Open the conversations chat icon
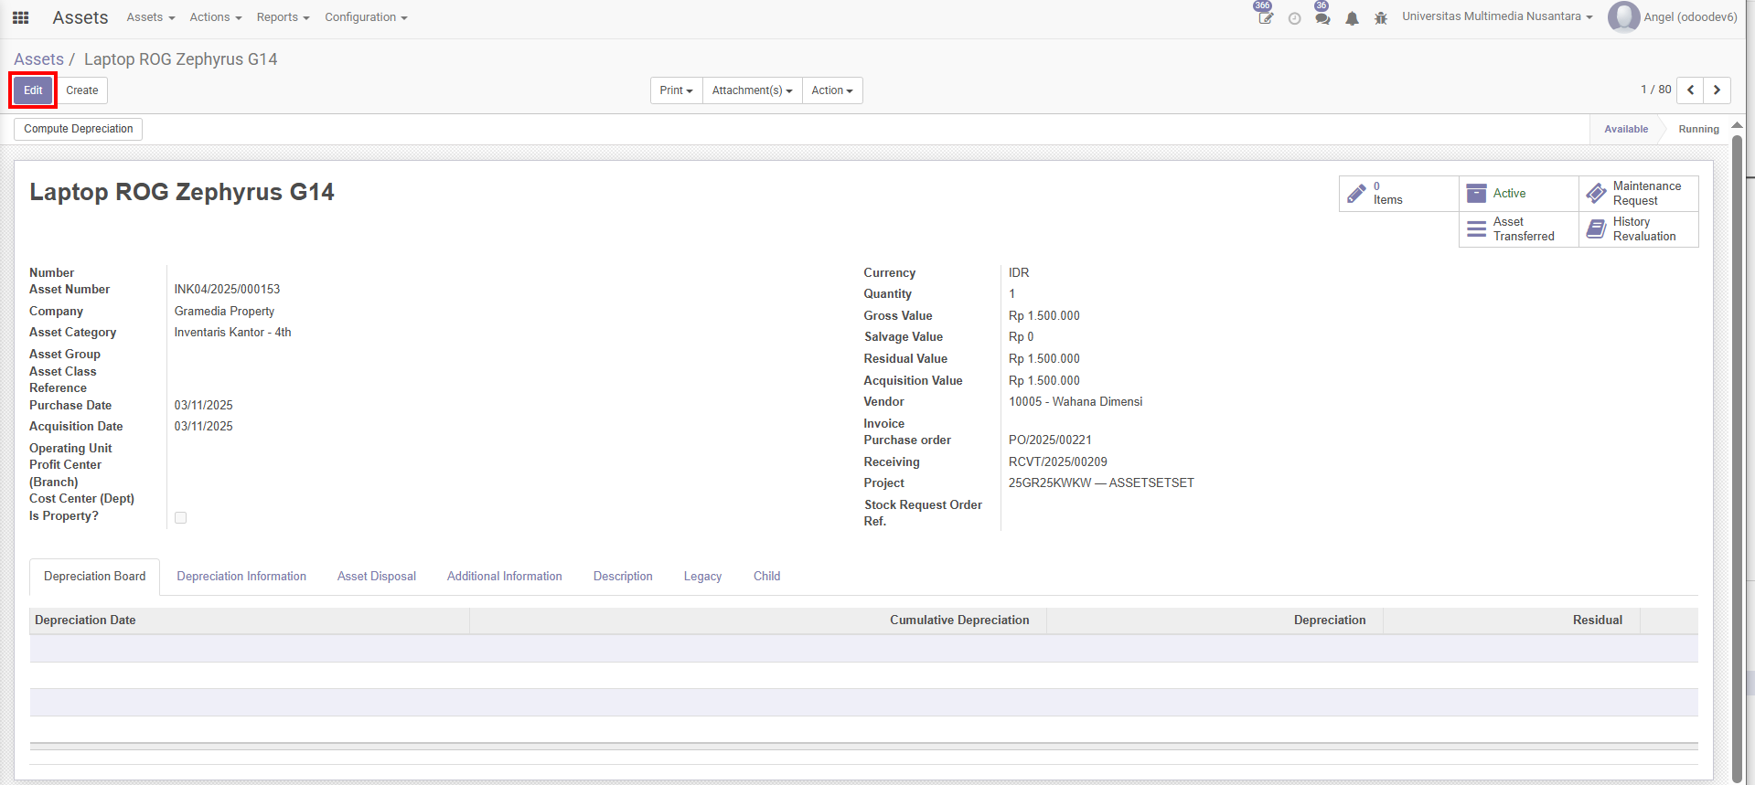1755x785 pixels. [x=1322, y=18]
